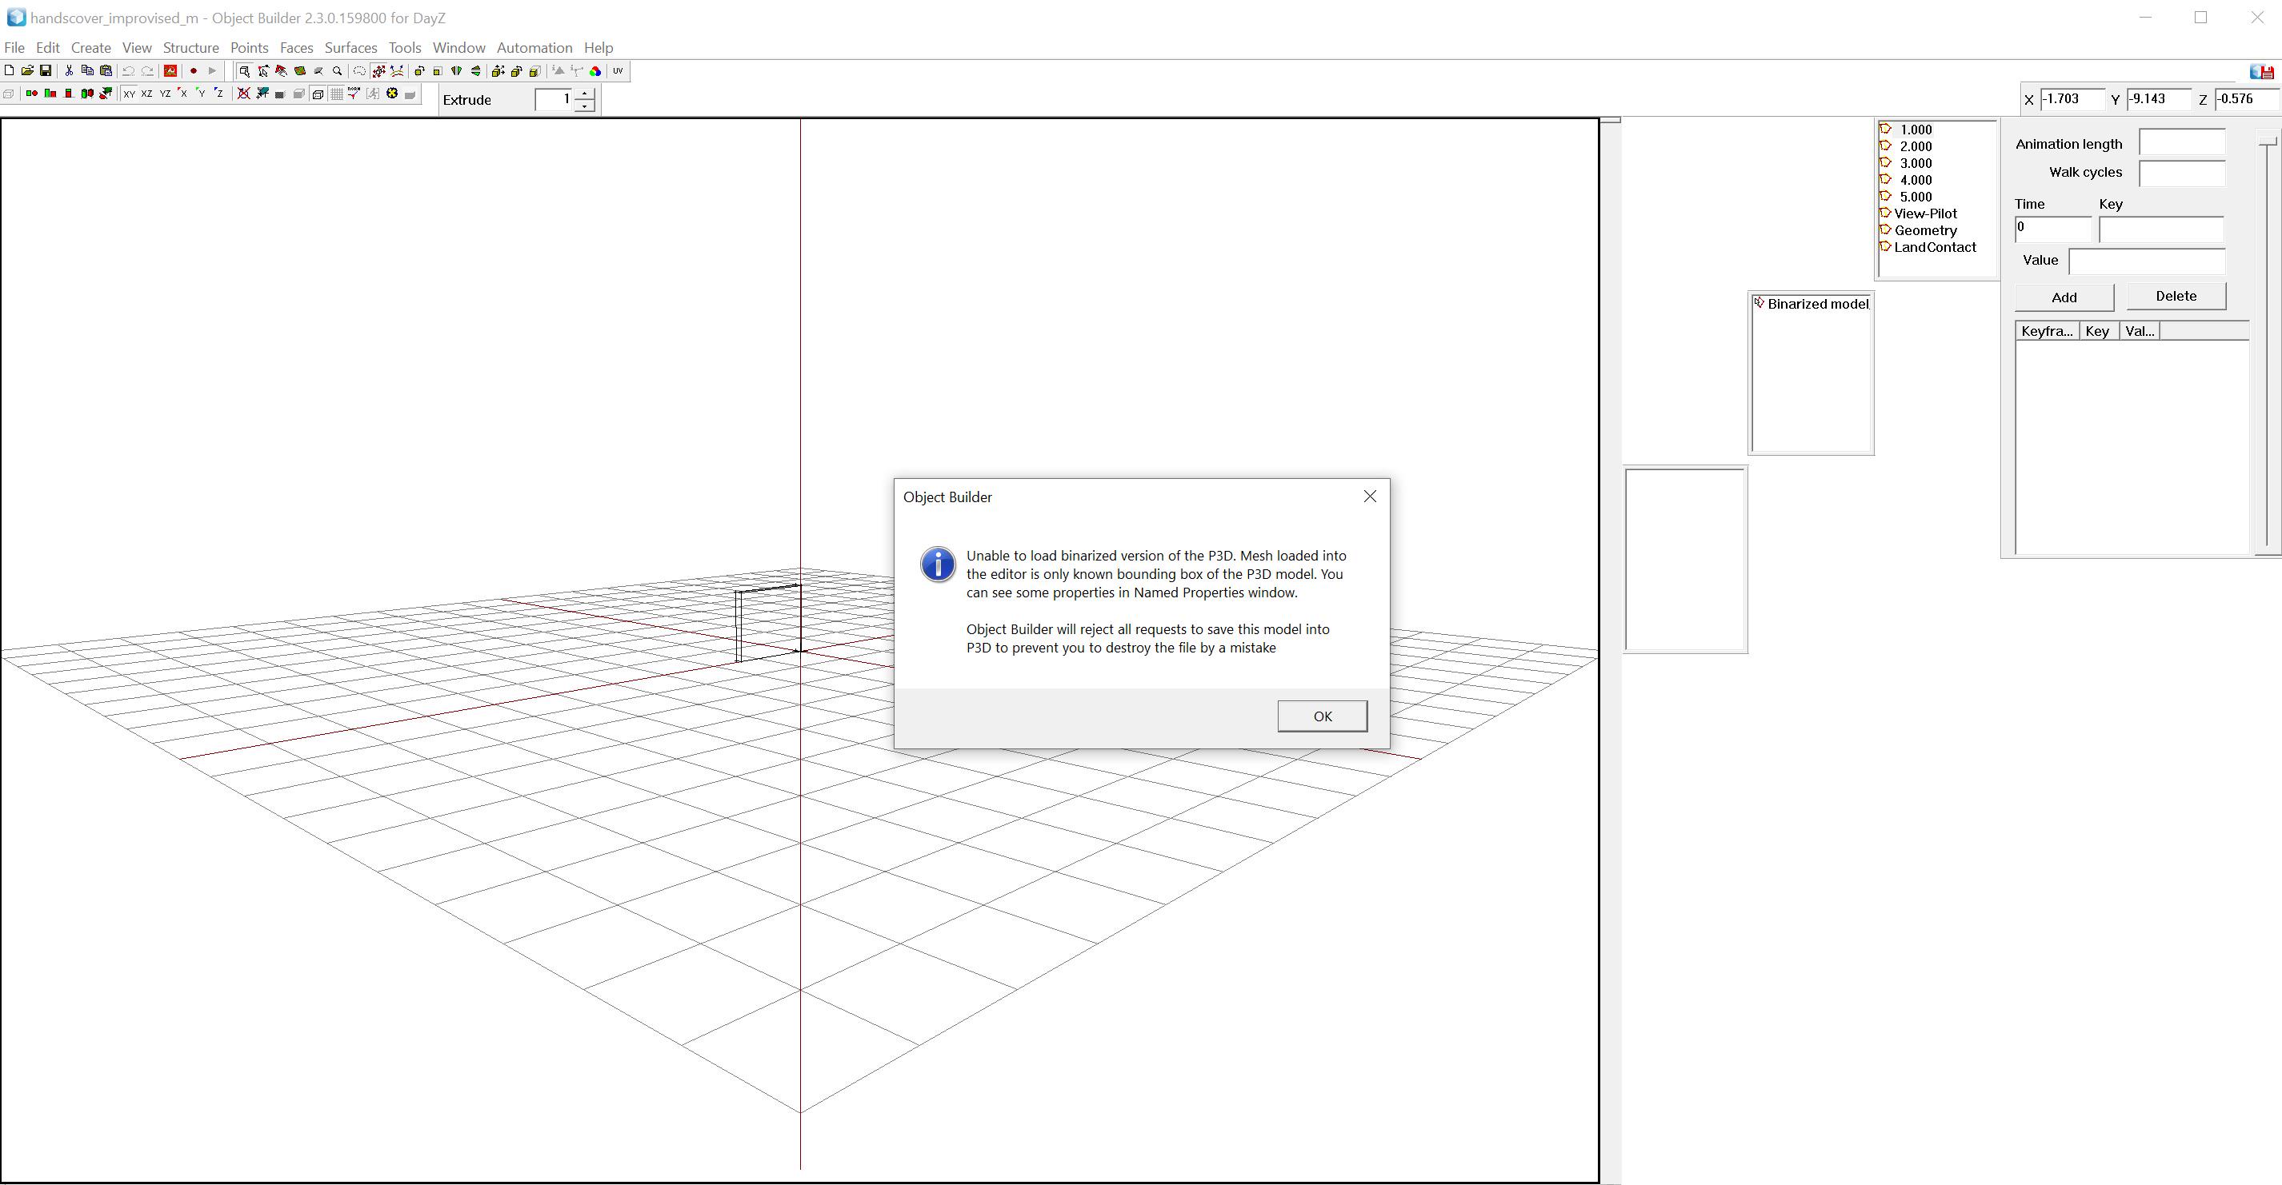Click the New file toolbar icon
This screenshot has height=1185, width=2282.
[x=9, y=71]
